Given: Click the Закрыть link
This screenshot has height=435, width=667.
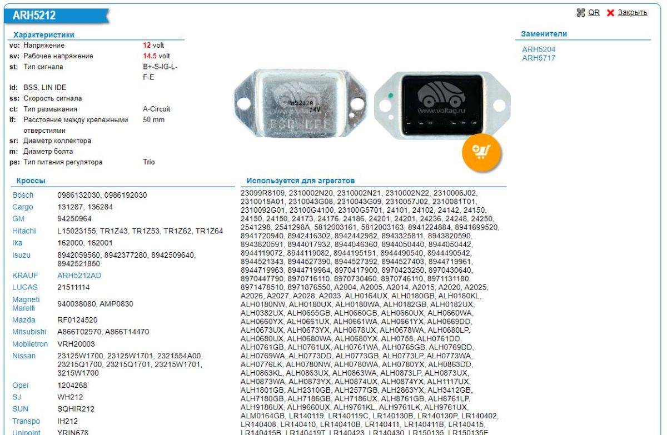Looking at the screenshot, I should pos(632,13).
